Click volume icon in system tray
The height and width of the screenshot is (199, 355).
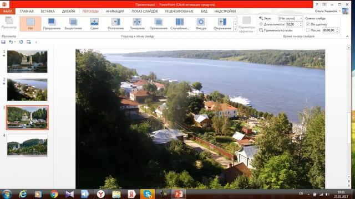(x=327, y=194)
